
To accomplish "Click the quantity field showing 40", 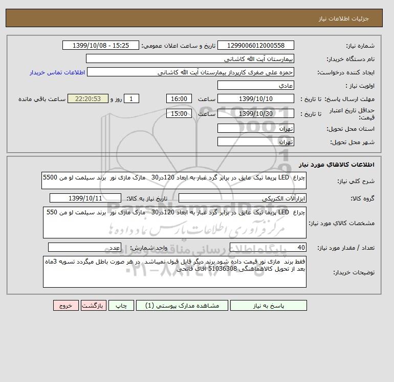I will [x=268, y=247].
